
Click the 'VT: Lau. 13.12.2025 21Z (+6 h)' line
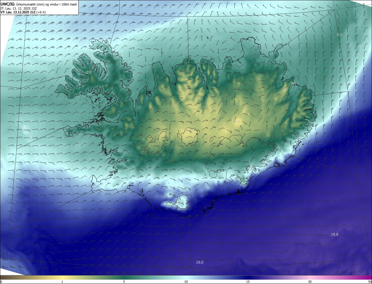[23, 12]
